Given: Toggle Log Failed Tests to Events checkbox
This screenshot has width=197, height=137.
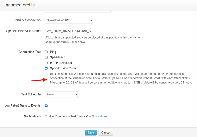Looking at the screenshot, I should click(x=46, y=106).
